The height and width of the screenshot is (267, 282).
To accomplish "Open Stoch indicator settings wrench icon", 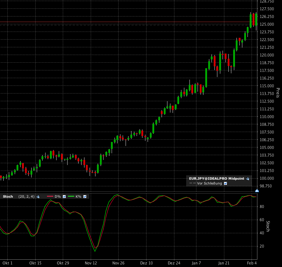I will pos(38,197).
